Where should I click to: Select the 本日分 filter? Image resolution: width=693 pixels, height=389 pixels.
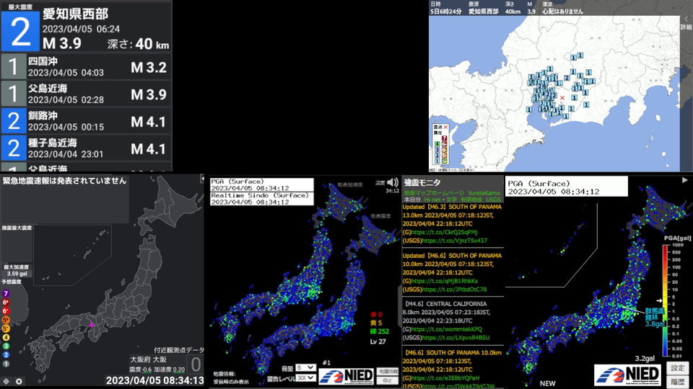click(412, 200)
